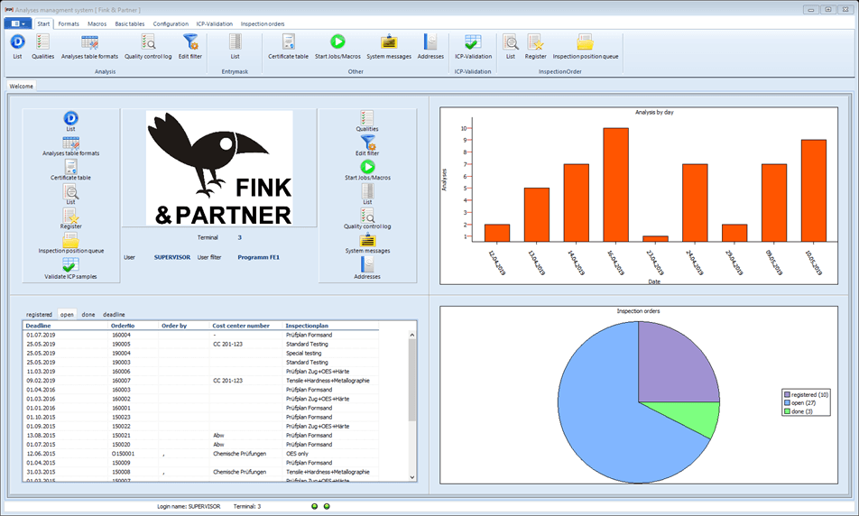Click the Programm FE1 user filter value

coord(259,257)
